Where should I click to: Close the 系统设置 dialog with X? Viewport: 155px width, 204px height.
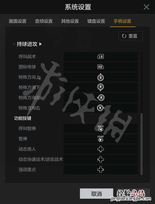[146, 7]
